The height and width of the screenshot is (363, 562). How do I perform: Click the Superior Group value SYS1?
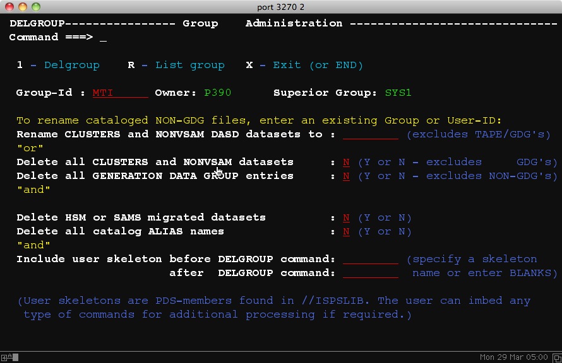pyautogui.click(x=398, y=93)
